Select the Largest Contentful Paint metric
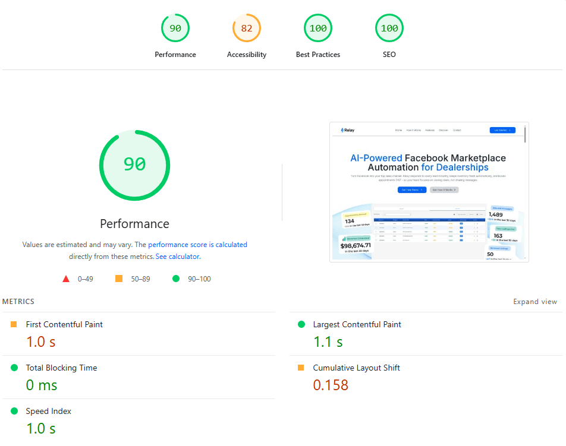This screenshot has height=446, width=566. click(x=426, y=334)
